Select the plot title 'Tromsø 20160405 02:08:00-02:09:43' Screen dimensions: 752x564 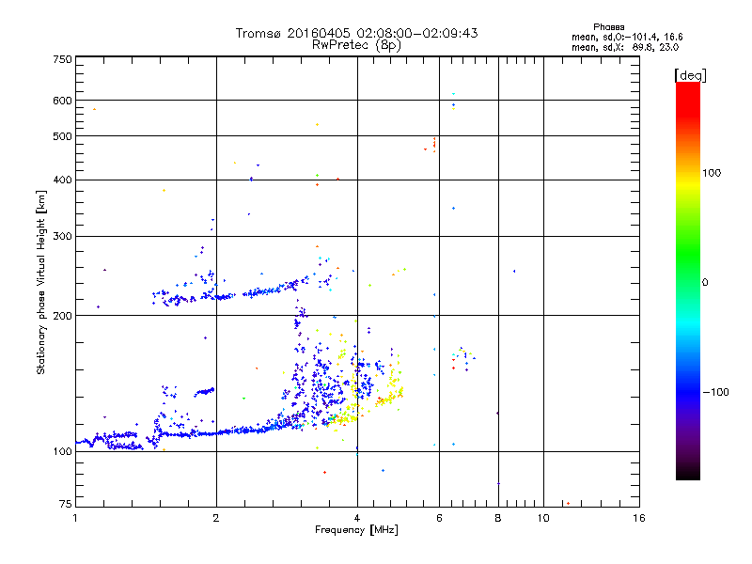(x=356, y=33)
